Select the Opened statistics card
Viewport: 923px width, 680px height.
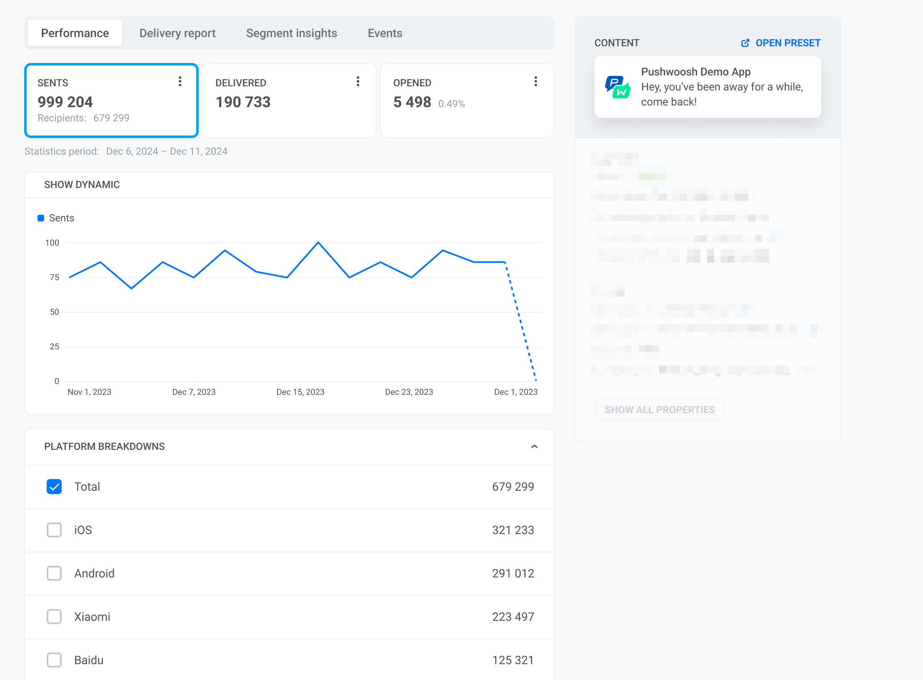pos(467,100)
